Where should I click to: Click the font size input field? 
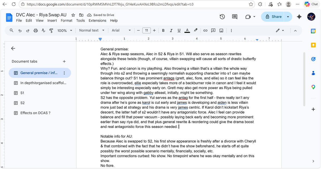[x=146, y=31]
